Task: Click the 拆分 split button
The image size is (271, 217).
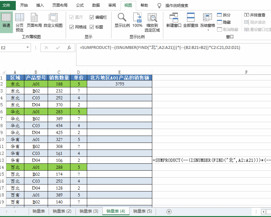Action: 224,15
